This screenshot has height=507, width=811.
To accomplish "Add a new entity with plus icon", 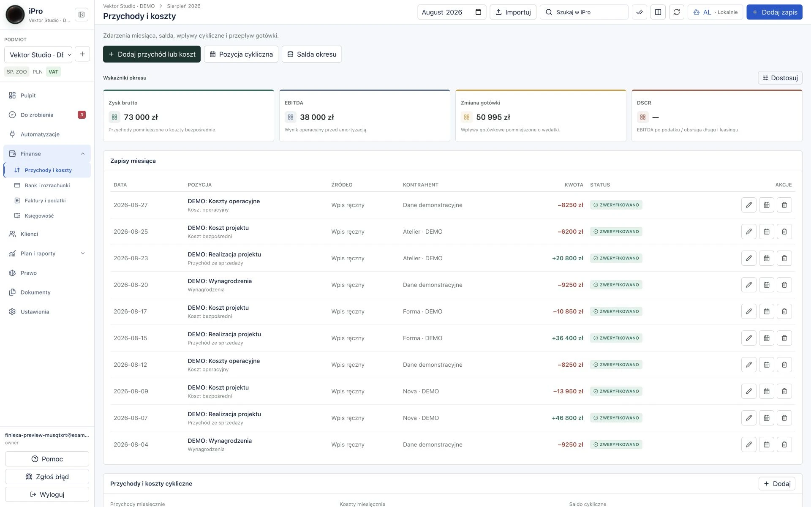I will pos(82,54).
